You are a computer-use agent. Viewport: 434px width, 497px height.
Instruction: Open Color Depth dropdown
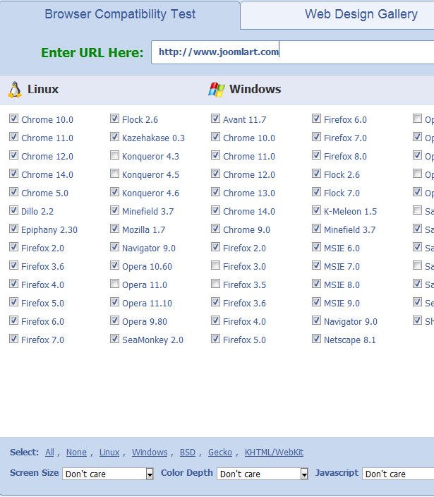coord(263,474)
